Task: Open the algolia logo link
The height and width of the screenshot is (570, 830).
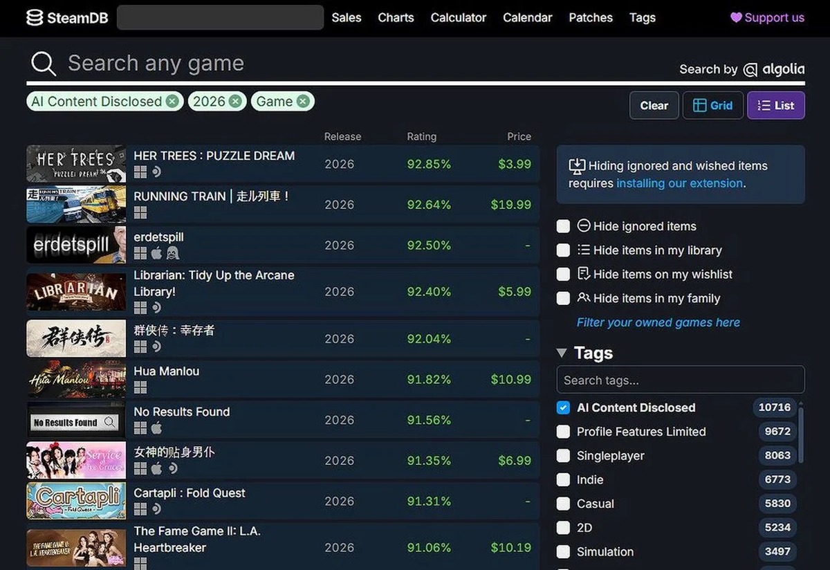Action: pos(774,69)
